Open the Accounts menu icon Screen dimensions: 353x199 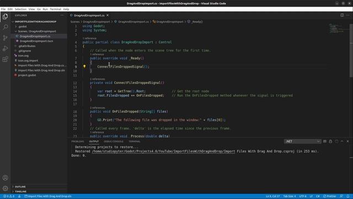coord(5,178)
